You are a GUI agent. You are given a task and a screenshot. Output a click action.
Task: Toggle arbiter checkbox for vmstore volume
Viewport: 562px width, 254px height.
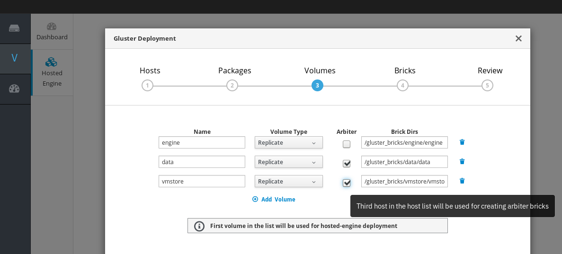pyautogui.click(x=347, y=183)
